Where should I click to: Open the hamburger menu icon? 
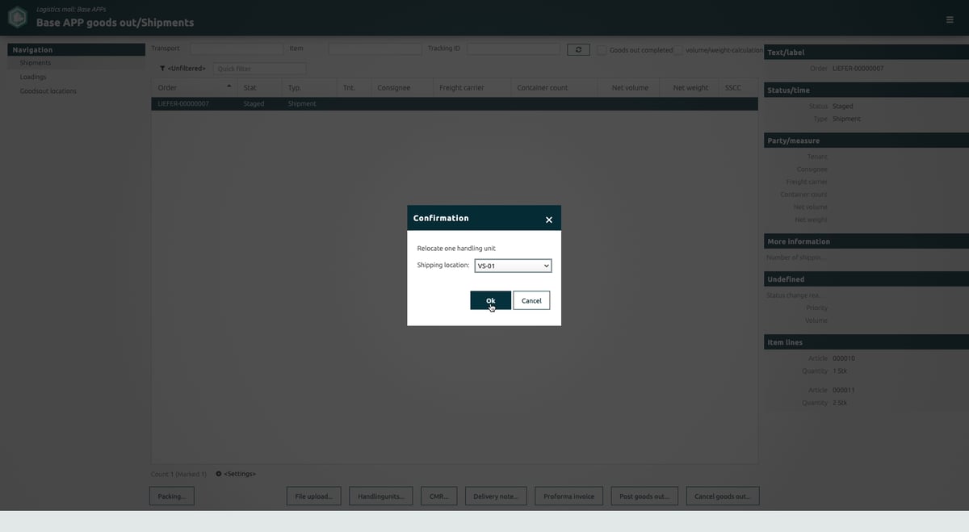click(x=950, y=19)
